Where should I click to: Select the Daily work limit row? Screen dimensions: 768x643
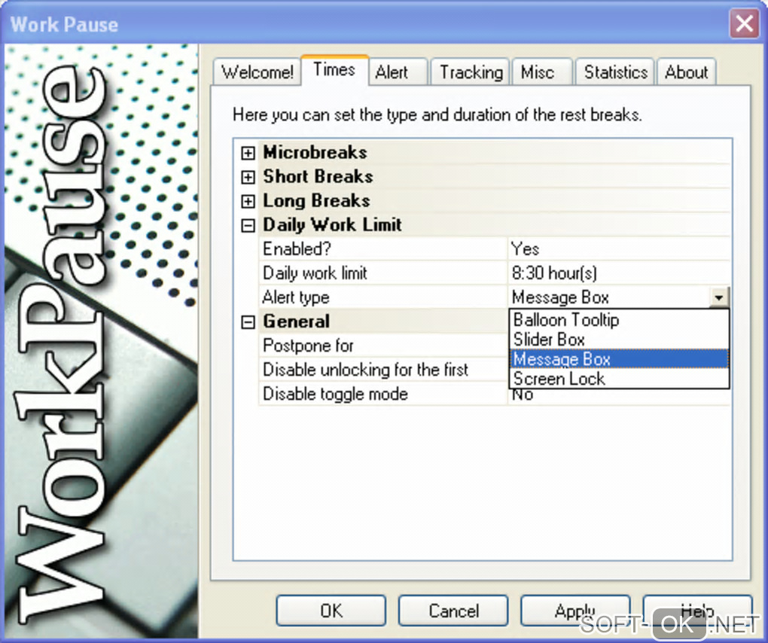383,273
